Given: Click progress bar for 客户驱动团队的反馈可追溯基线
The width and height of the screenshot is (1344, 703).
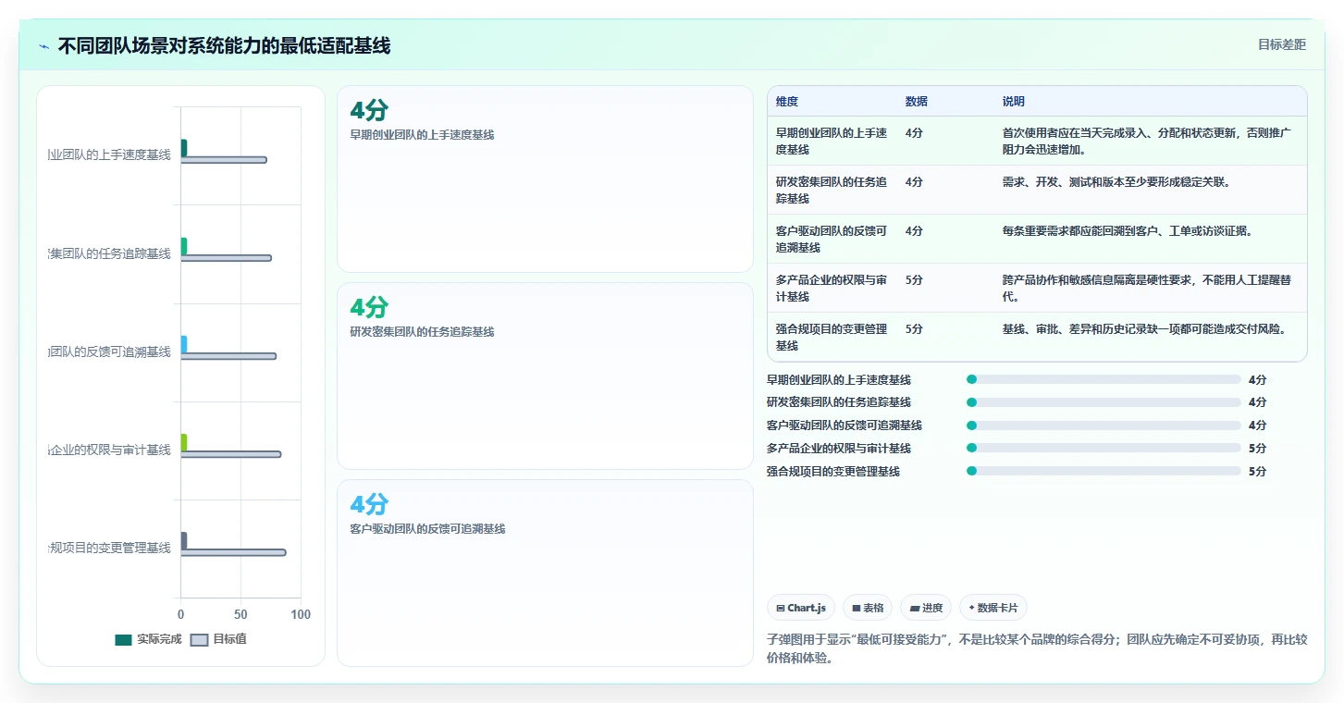Looking at the screenshot, I should coord(1104,425).
